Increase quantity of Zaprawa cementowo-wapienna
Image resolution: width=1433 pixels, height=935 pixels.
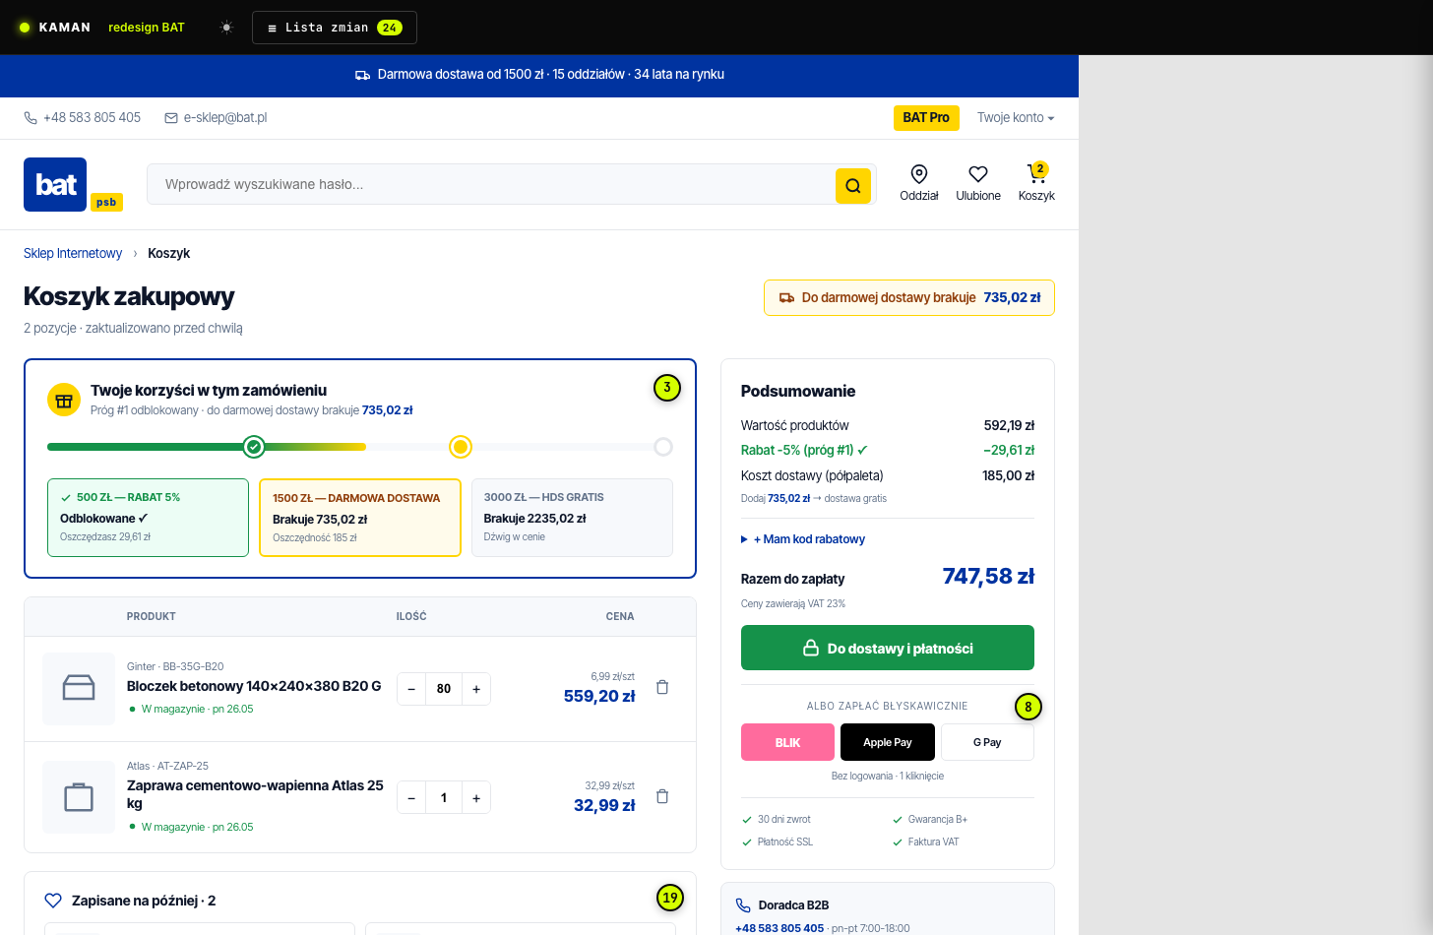coord(476,798)
